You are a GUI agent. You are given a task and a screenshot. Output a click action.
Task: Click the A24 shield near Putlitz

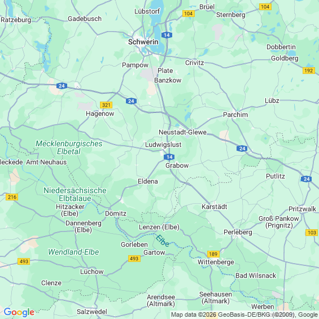[x=307, y=179]
